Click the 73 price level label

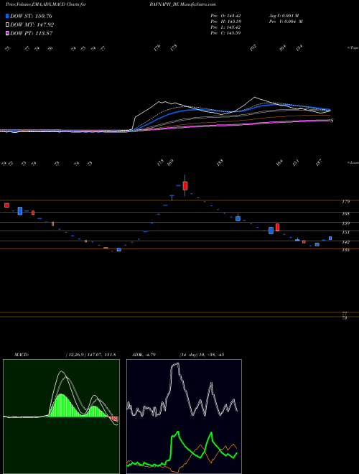[x=345, y=318]
